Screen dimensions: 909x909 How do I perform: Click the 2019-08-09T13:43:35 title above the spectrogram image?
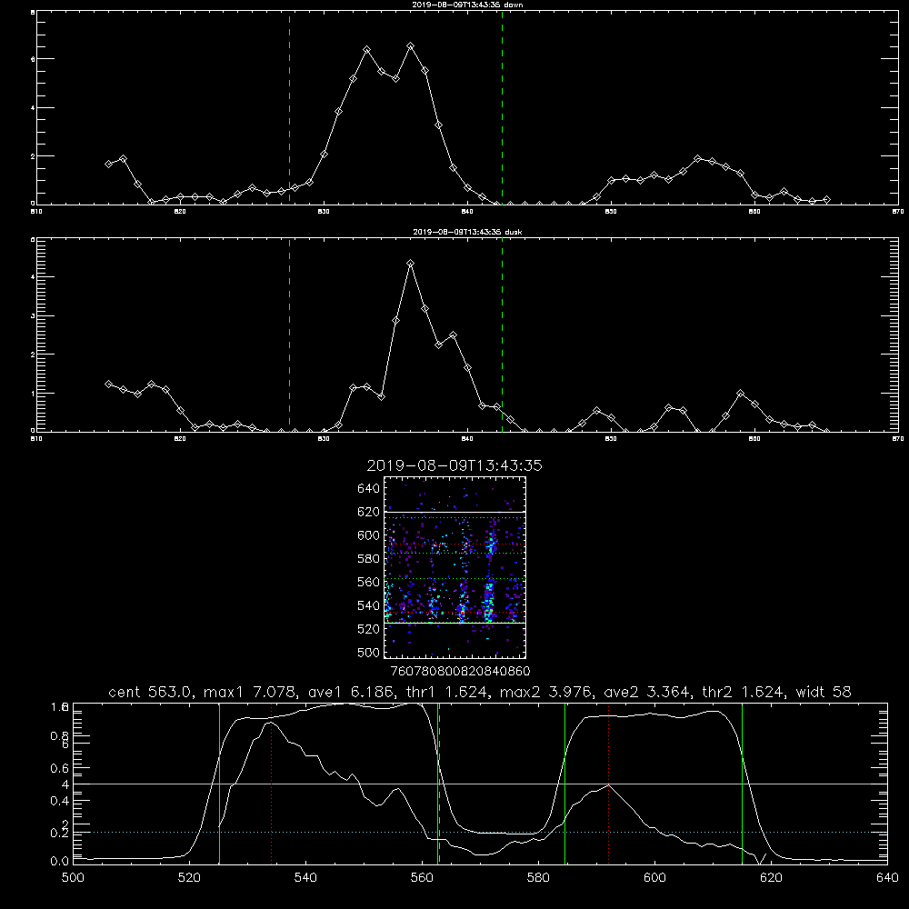click(454, 465)
